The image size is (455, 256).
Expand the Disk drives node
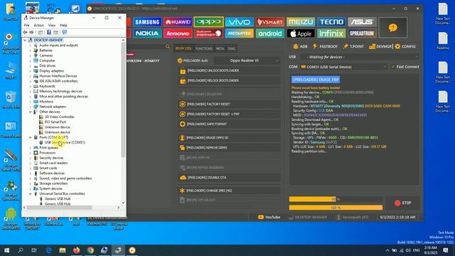click(x=30, y=65)
